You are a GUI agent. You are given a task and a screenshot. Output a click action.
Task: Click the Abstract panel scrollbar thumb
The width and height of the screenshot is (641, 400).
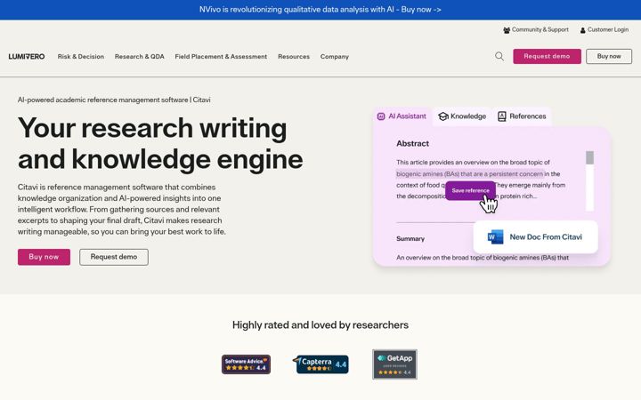[589, 157]
